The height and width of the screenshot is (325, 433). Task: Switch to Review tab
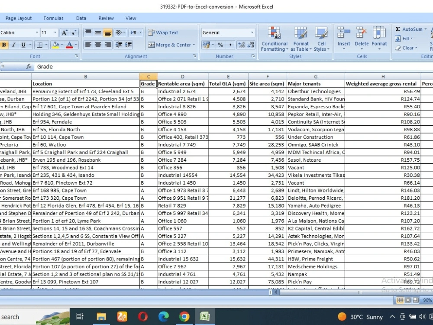click(x=106, y=18)
